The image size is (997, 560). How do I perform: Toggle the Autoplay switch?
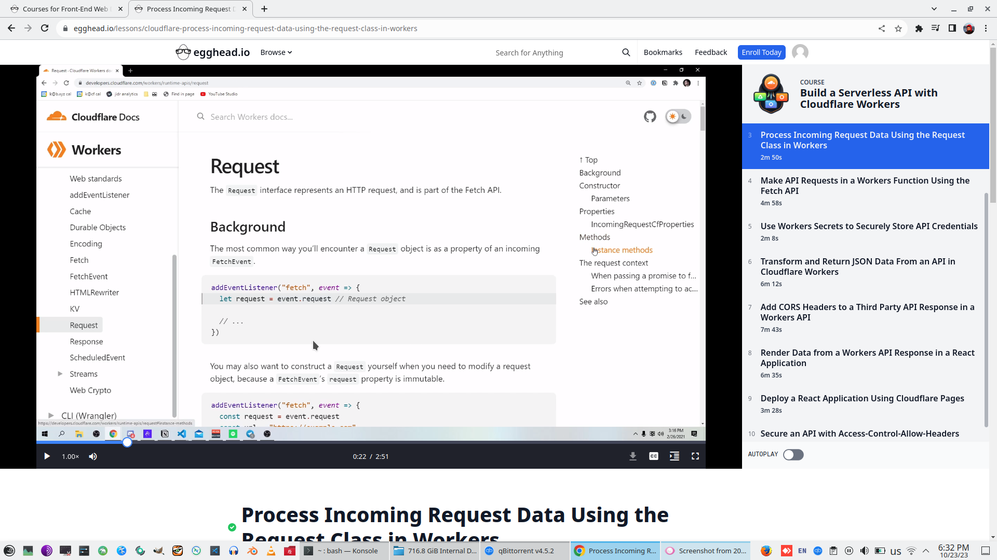(x=793, y=455)
